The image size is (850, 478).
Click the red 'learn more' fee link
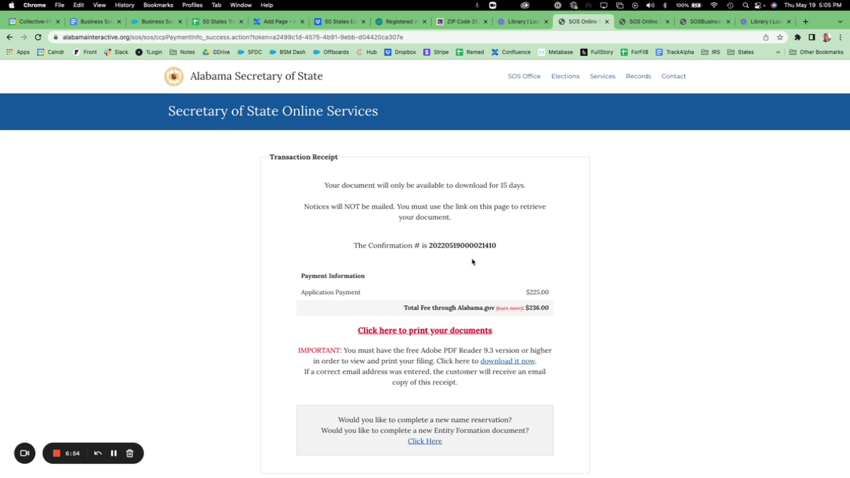[509, 309]
